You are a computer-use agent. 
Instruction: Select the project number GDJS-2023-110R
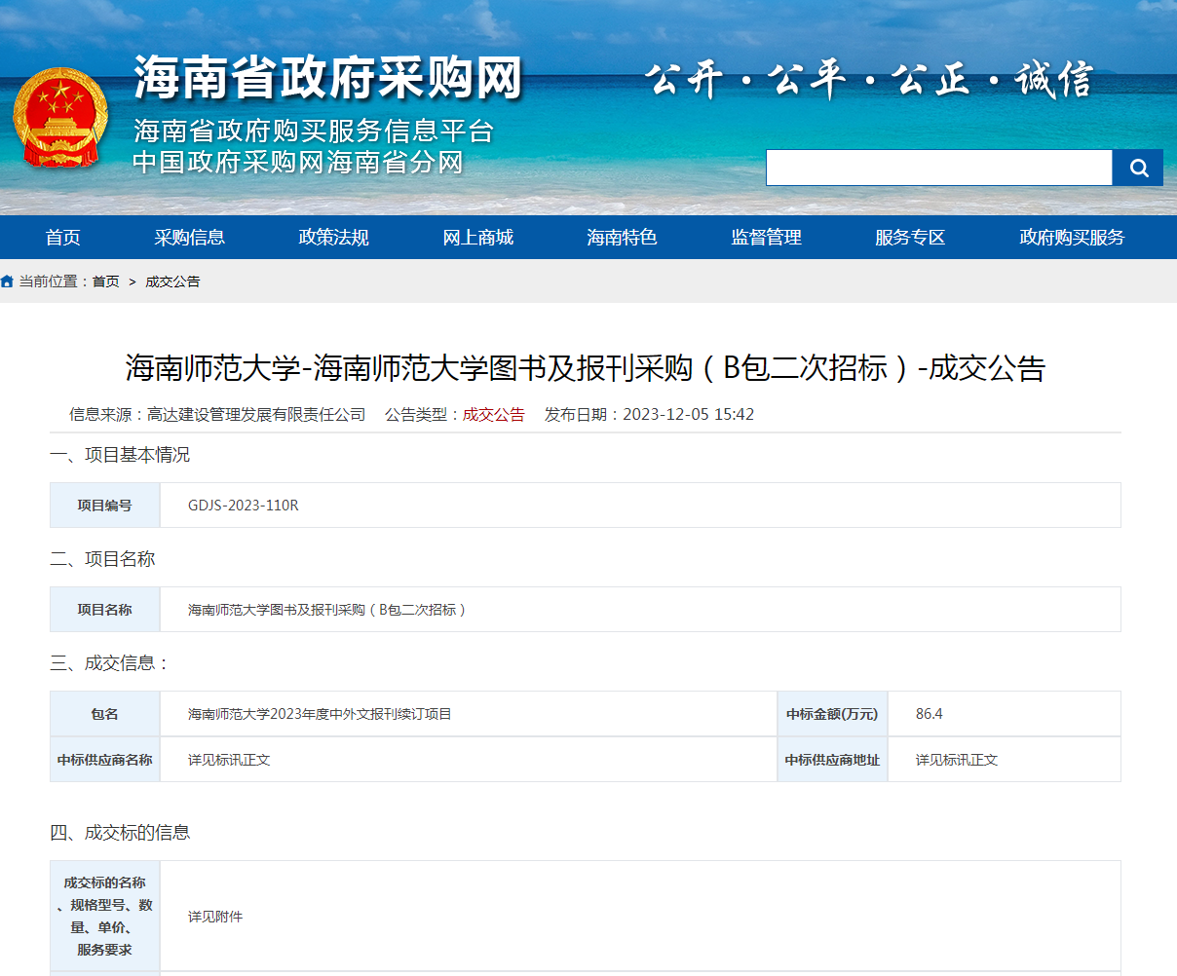tap(244, 506)
